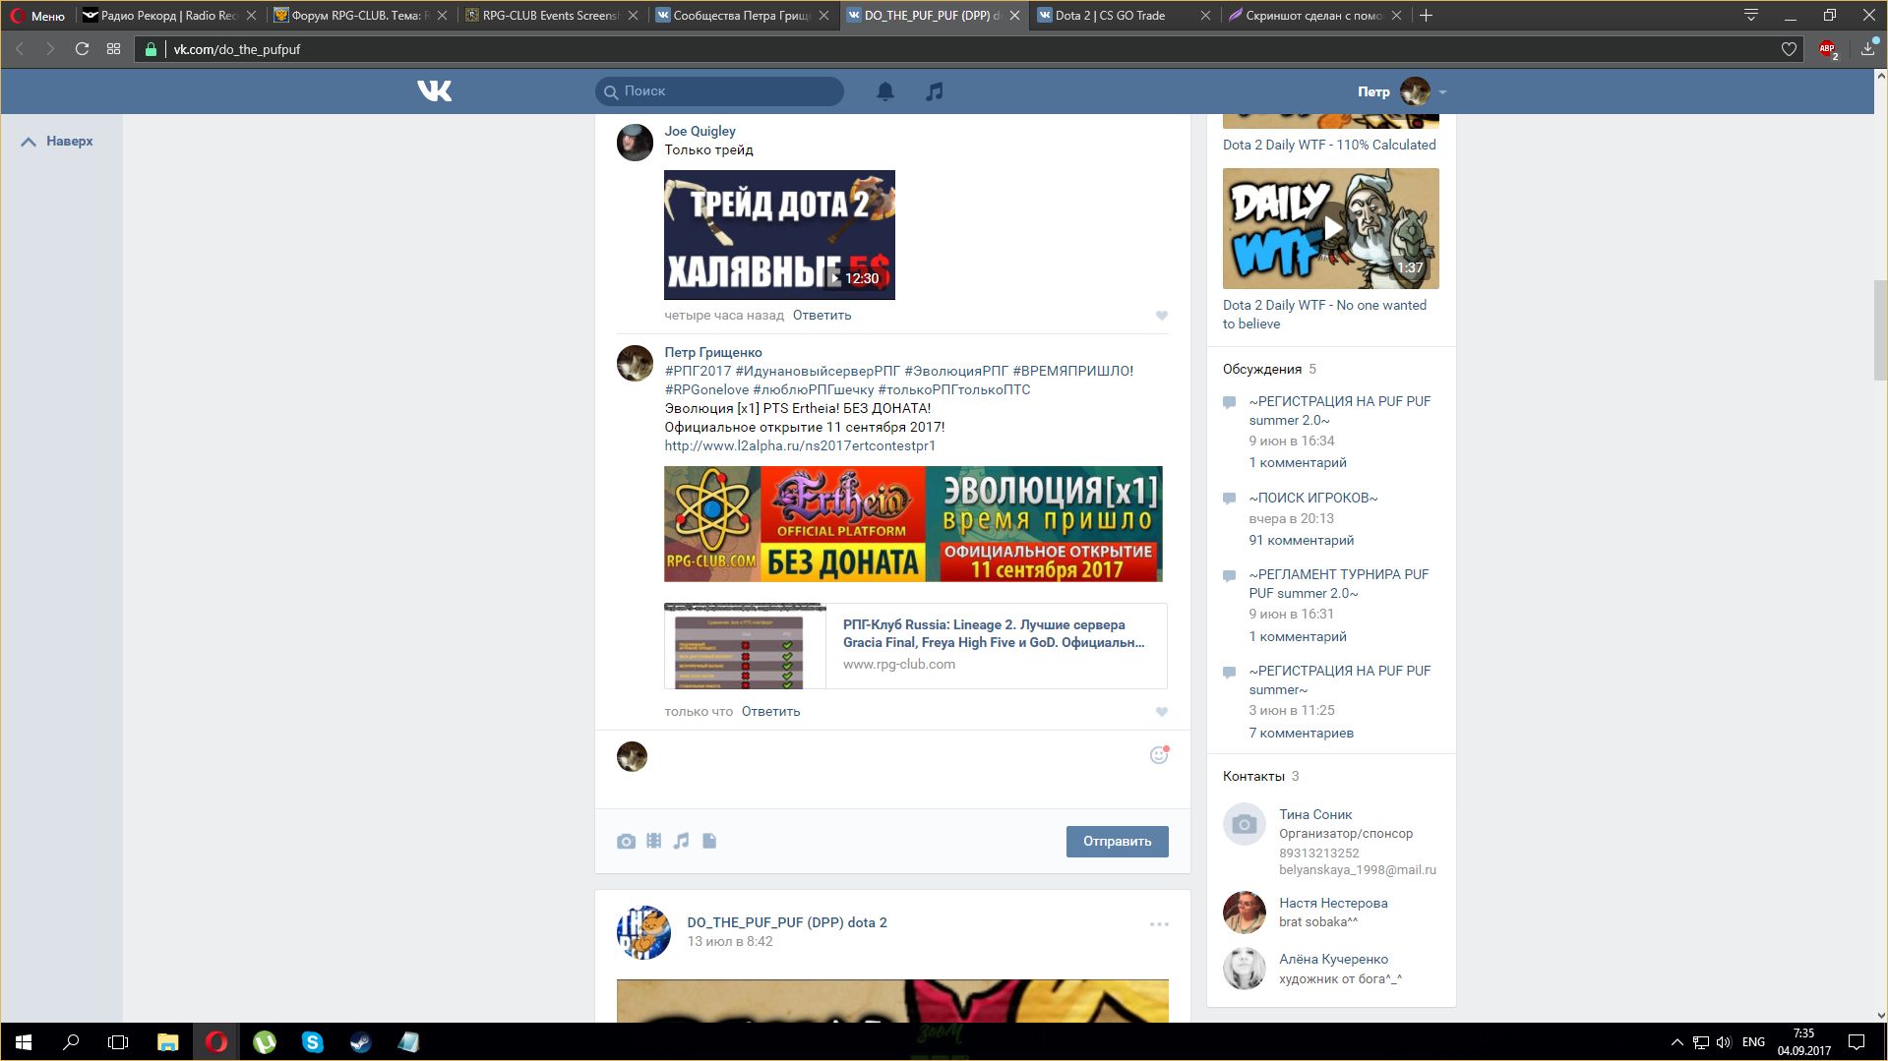Open the Opera Меню button
Image resolution: width=1888 pixels, height=1061 pixels.
pos(37,15)
